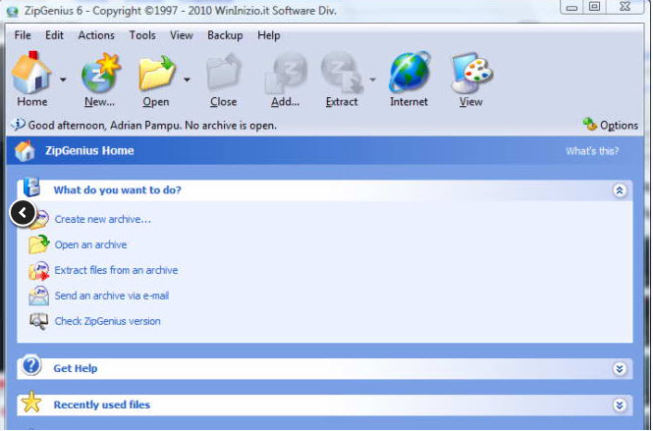Open the Internet globe toolbar icon
The width and height of the screenshot is (653, 431).
coord(409,73)
